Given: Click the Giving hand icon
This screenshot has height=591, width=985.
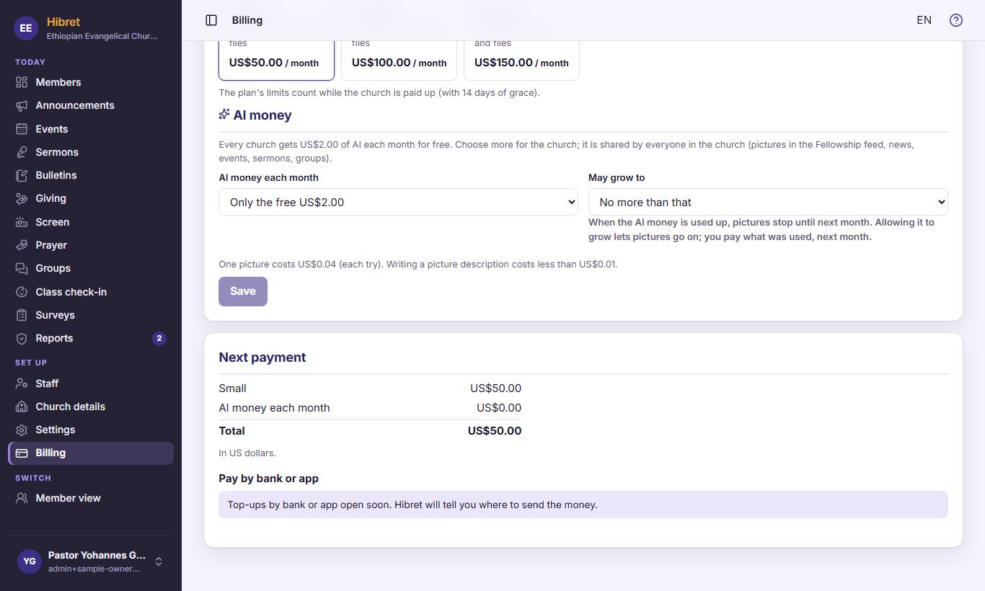Looking at the screenshot, I should [x=22, y=198].
